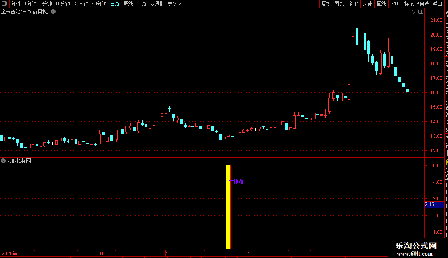Add stock with +自选 button
This screenshot has width=448, height=258.
(423, 4)
